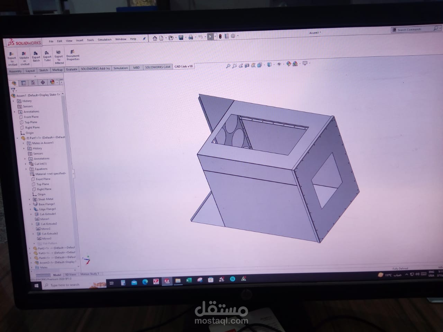The height and width of the screenshot is (332, 443).
Task: Open Microsoft Edge from the taskbar
Action: [145, 282]
